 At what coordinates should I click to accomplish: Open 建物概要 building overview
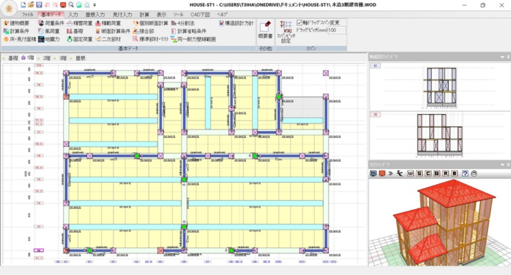[x=17, y=23]
